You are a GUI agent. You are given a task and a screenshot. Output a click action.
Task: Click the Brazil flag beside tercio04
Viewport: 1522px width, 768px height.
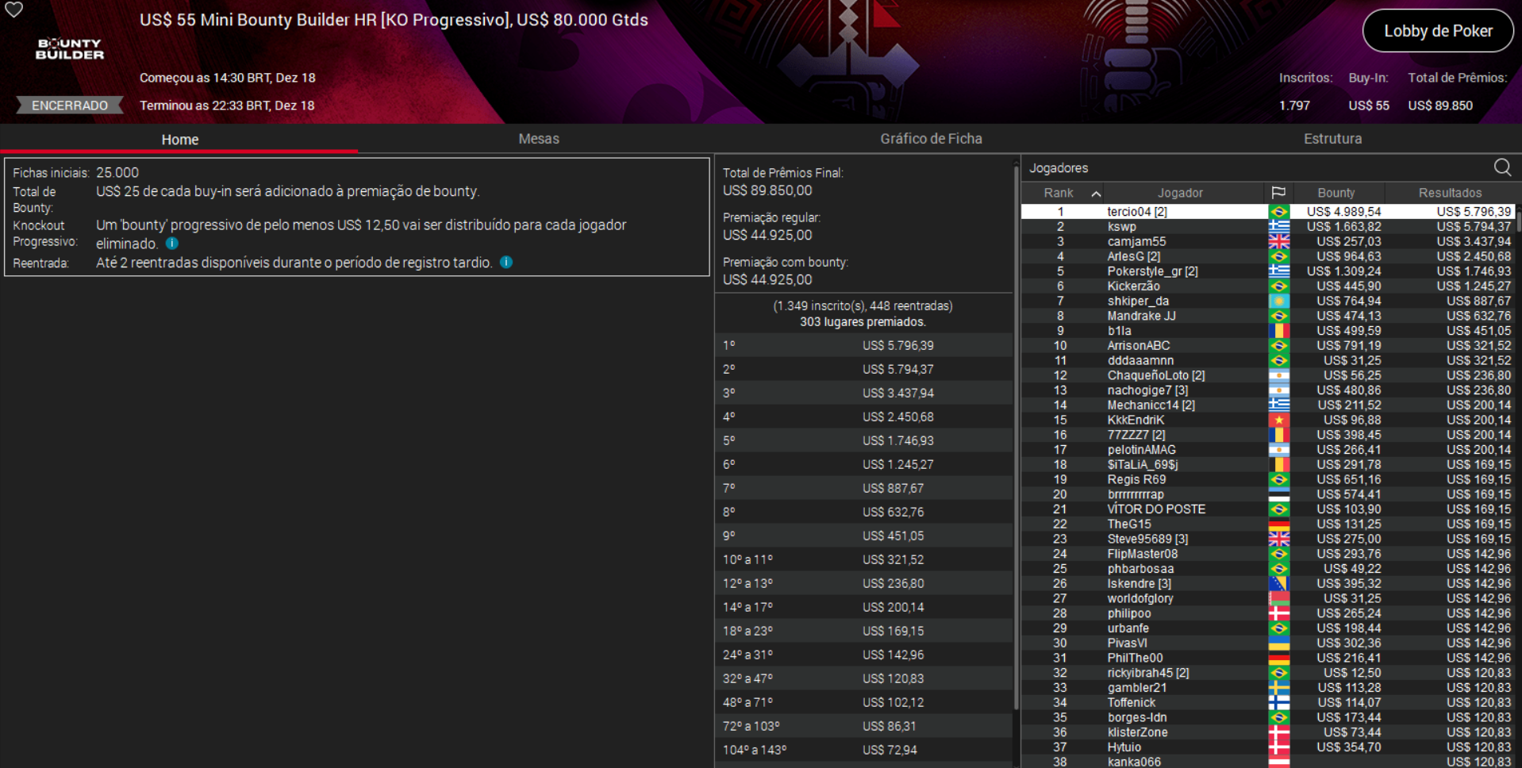(1278, 211)
